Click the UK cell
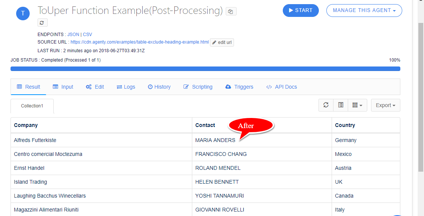424x216 pixels. click(x=366, y=182)
